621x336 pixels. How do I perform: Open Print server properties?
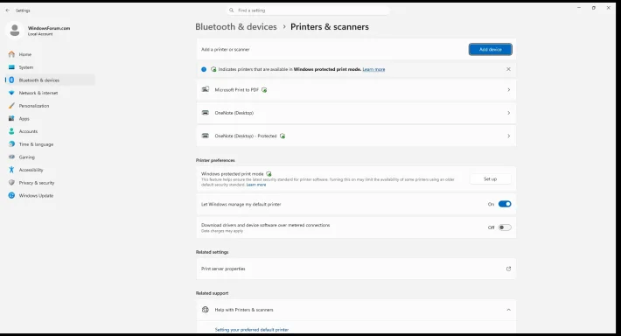click(x=356, y=269)
